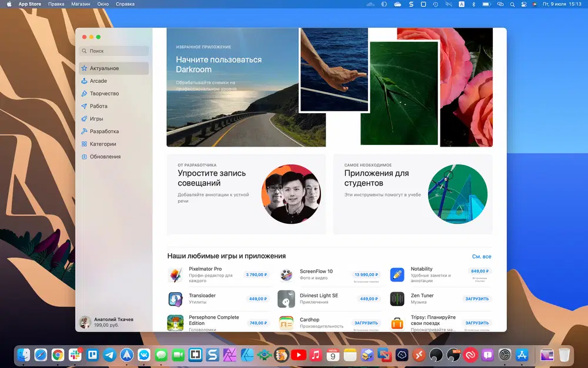
Task: Launch FaceTime from the Dock
Action: [179, 354]
